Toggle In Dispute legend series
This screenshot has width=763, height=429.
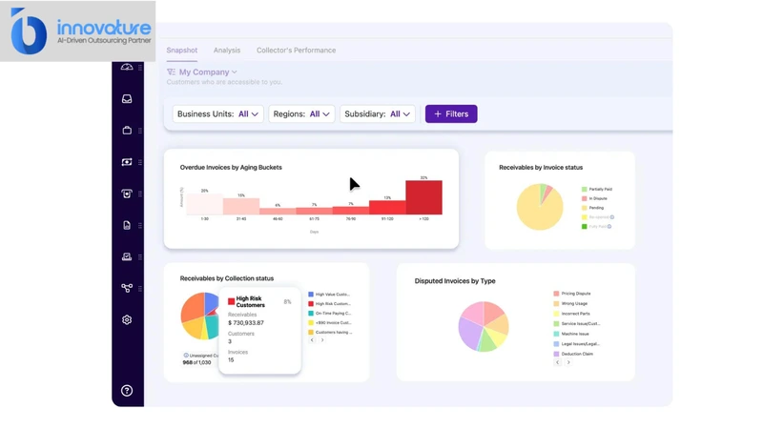coord(594,198)
